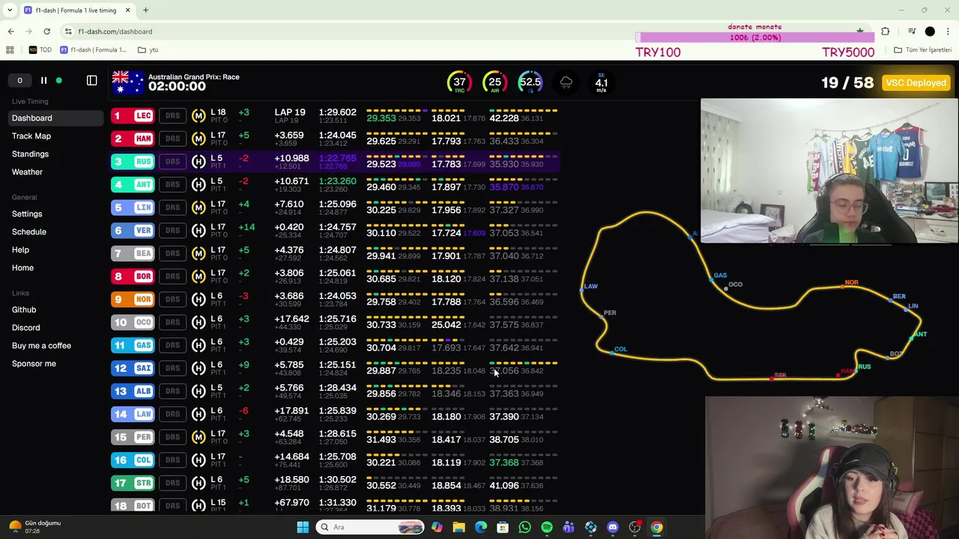Screen dimensions: 959x539
Task: Open the Help page
Action: 20,249
